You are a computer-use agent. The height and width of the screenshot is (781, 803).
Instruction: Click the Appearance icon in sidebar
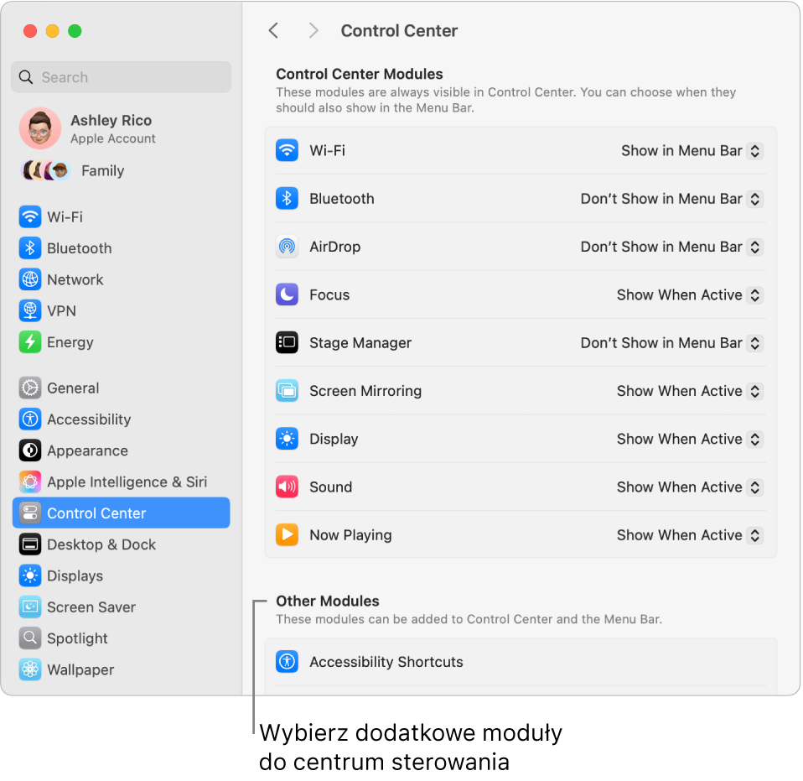click(x=30, y=450)
